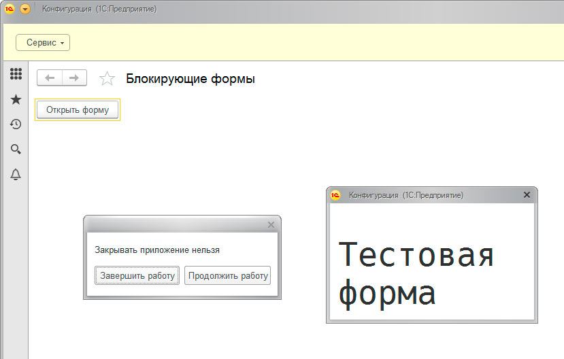Click the 1C logo in main title bar
564x359 pixels.
coord(10,9)
